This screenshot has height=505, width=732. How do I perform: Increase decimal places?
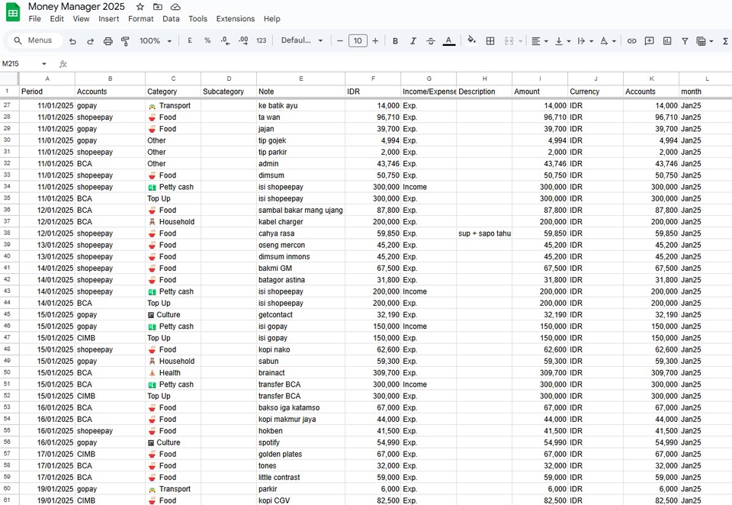[243, 40]
